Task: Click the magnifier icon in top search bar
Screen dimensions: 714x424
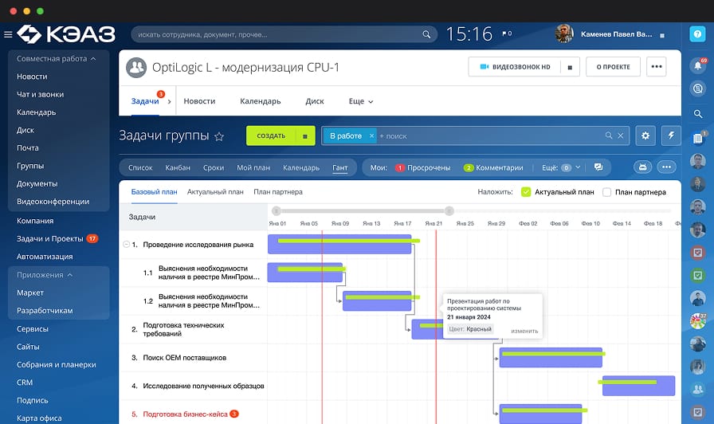Action: click(427, 35)
